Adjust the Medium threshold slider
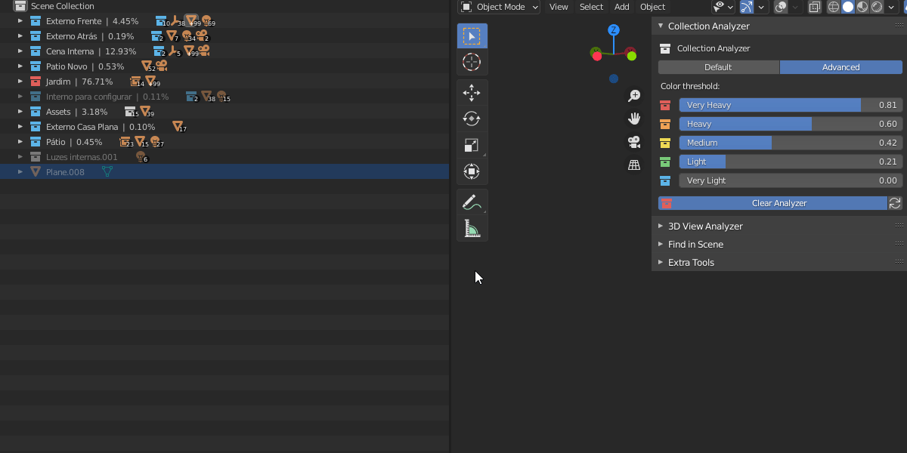 click(791, 143)
